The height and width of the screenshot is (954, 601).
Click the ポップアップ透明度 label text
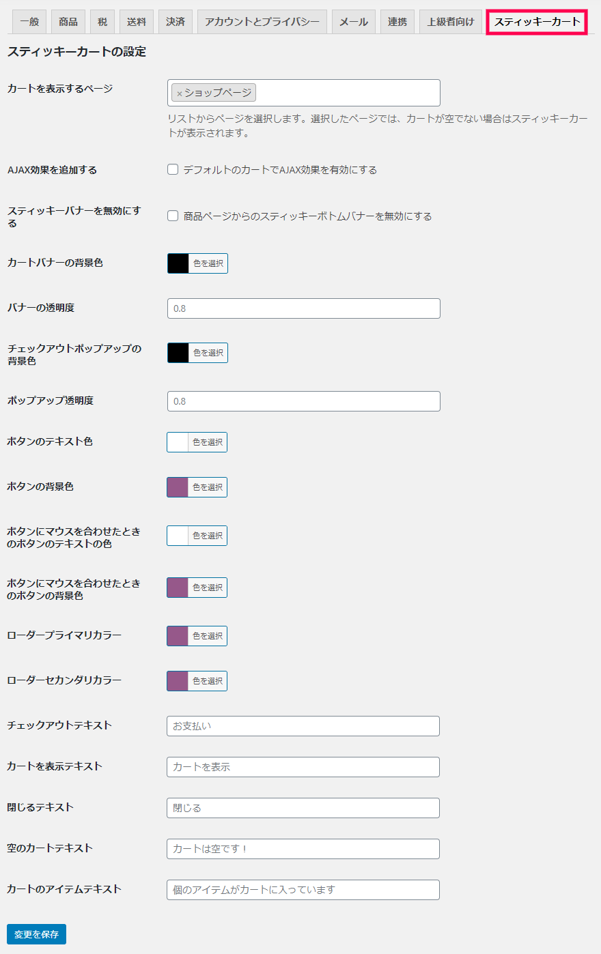pyautogui.click(x=51, y=401)
